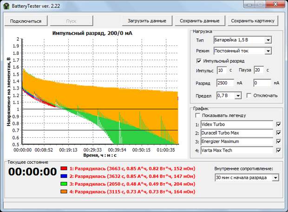Click the orange color swatch for battery 4

[x=64, y=192]
